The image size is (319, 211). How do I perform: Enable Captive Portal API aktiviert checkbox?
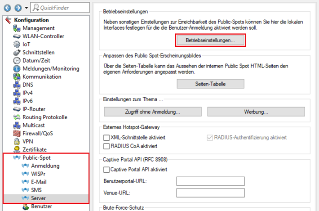[106, 170]
